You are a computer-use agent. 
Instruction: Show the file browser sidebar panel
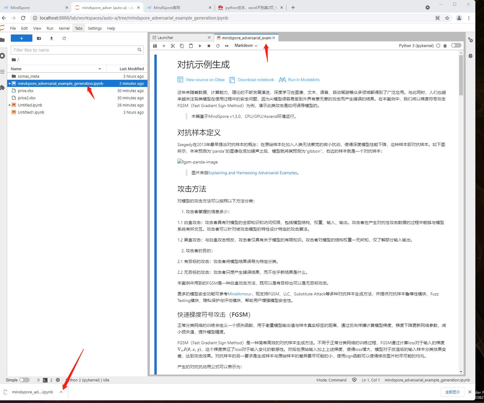(x=2, y=40)
